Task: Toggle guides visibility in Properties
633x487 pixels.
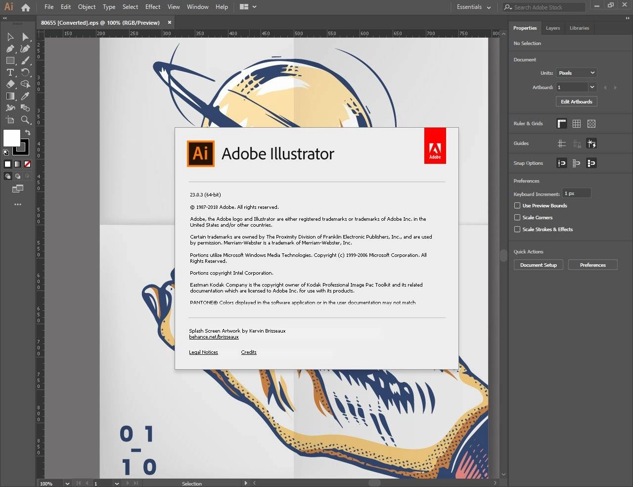Action: pyautogui.click(x=562, y=144)
